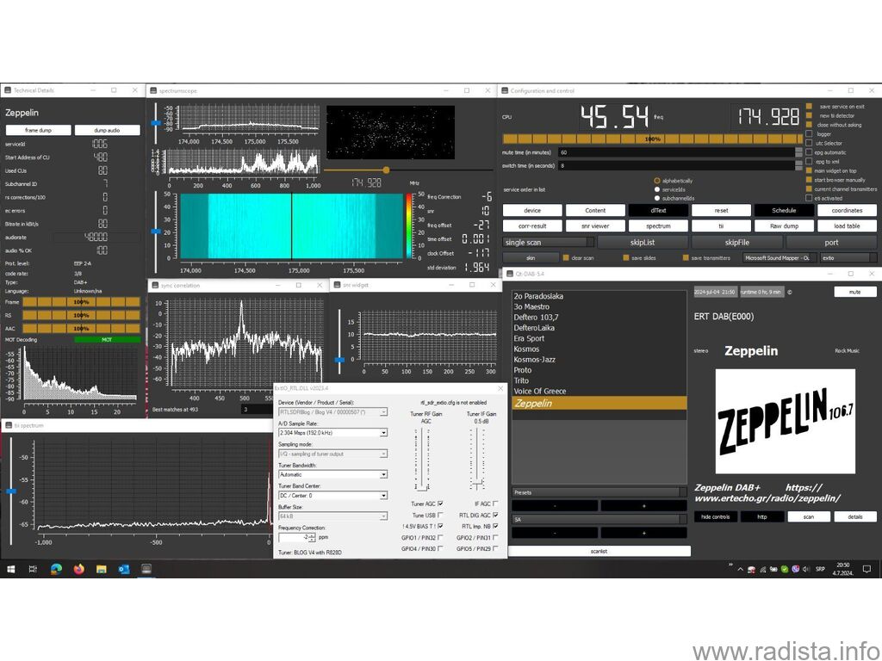This screenshot has width=882, height=661.
Task: Open Task View from the taskbar
Action: tap(34, 569)
